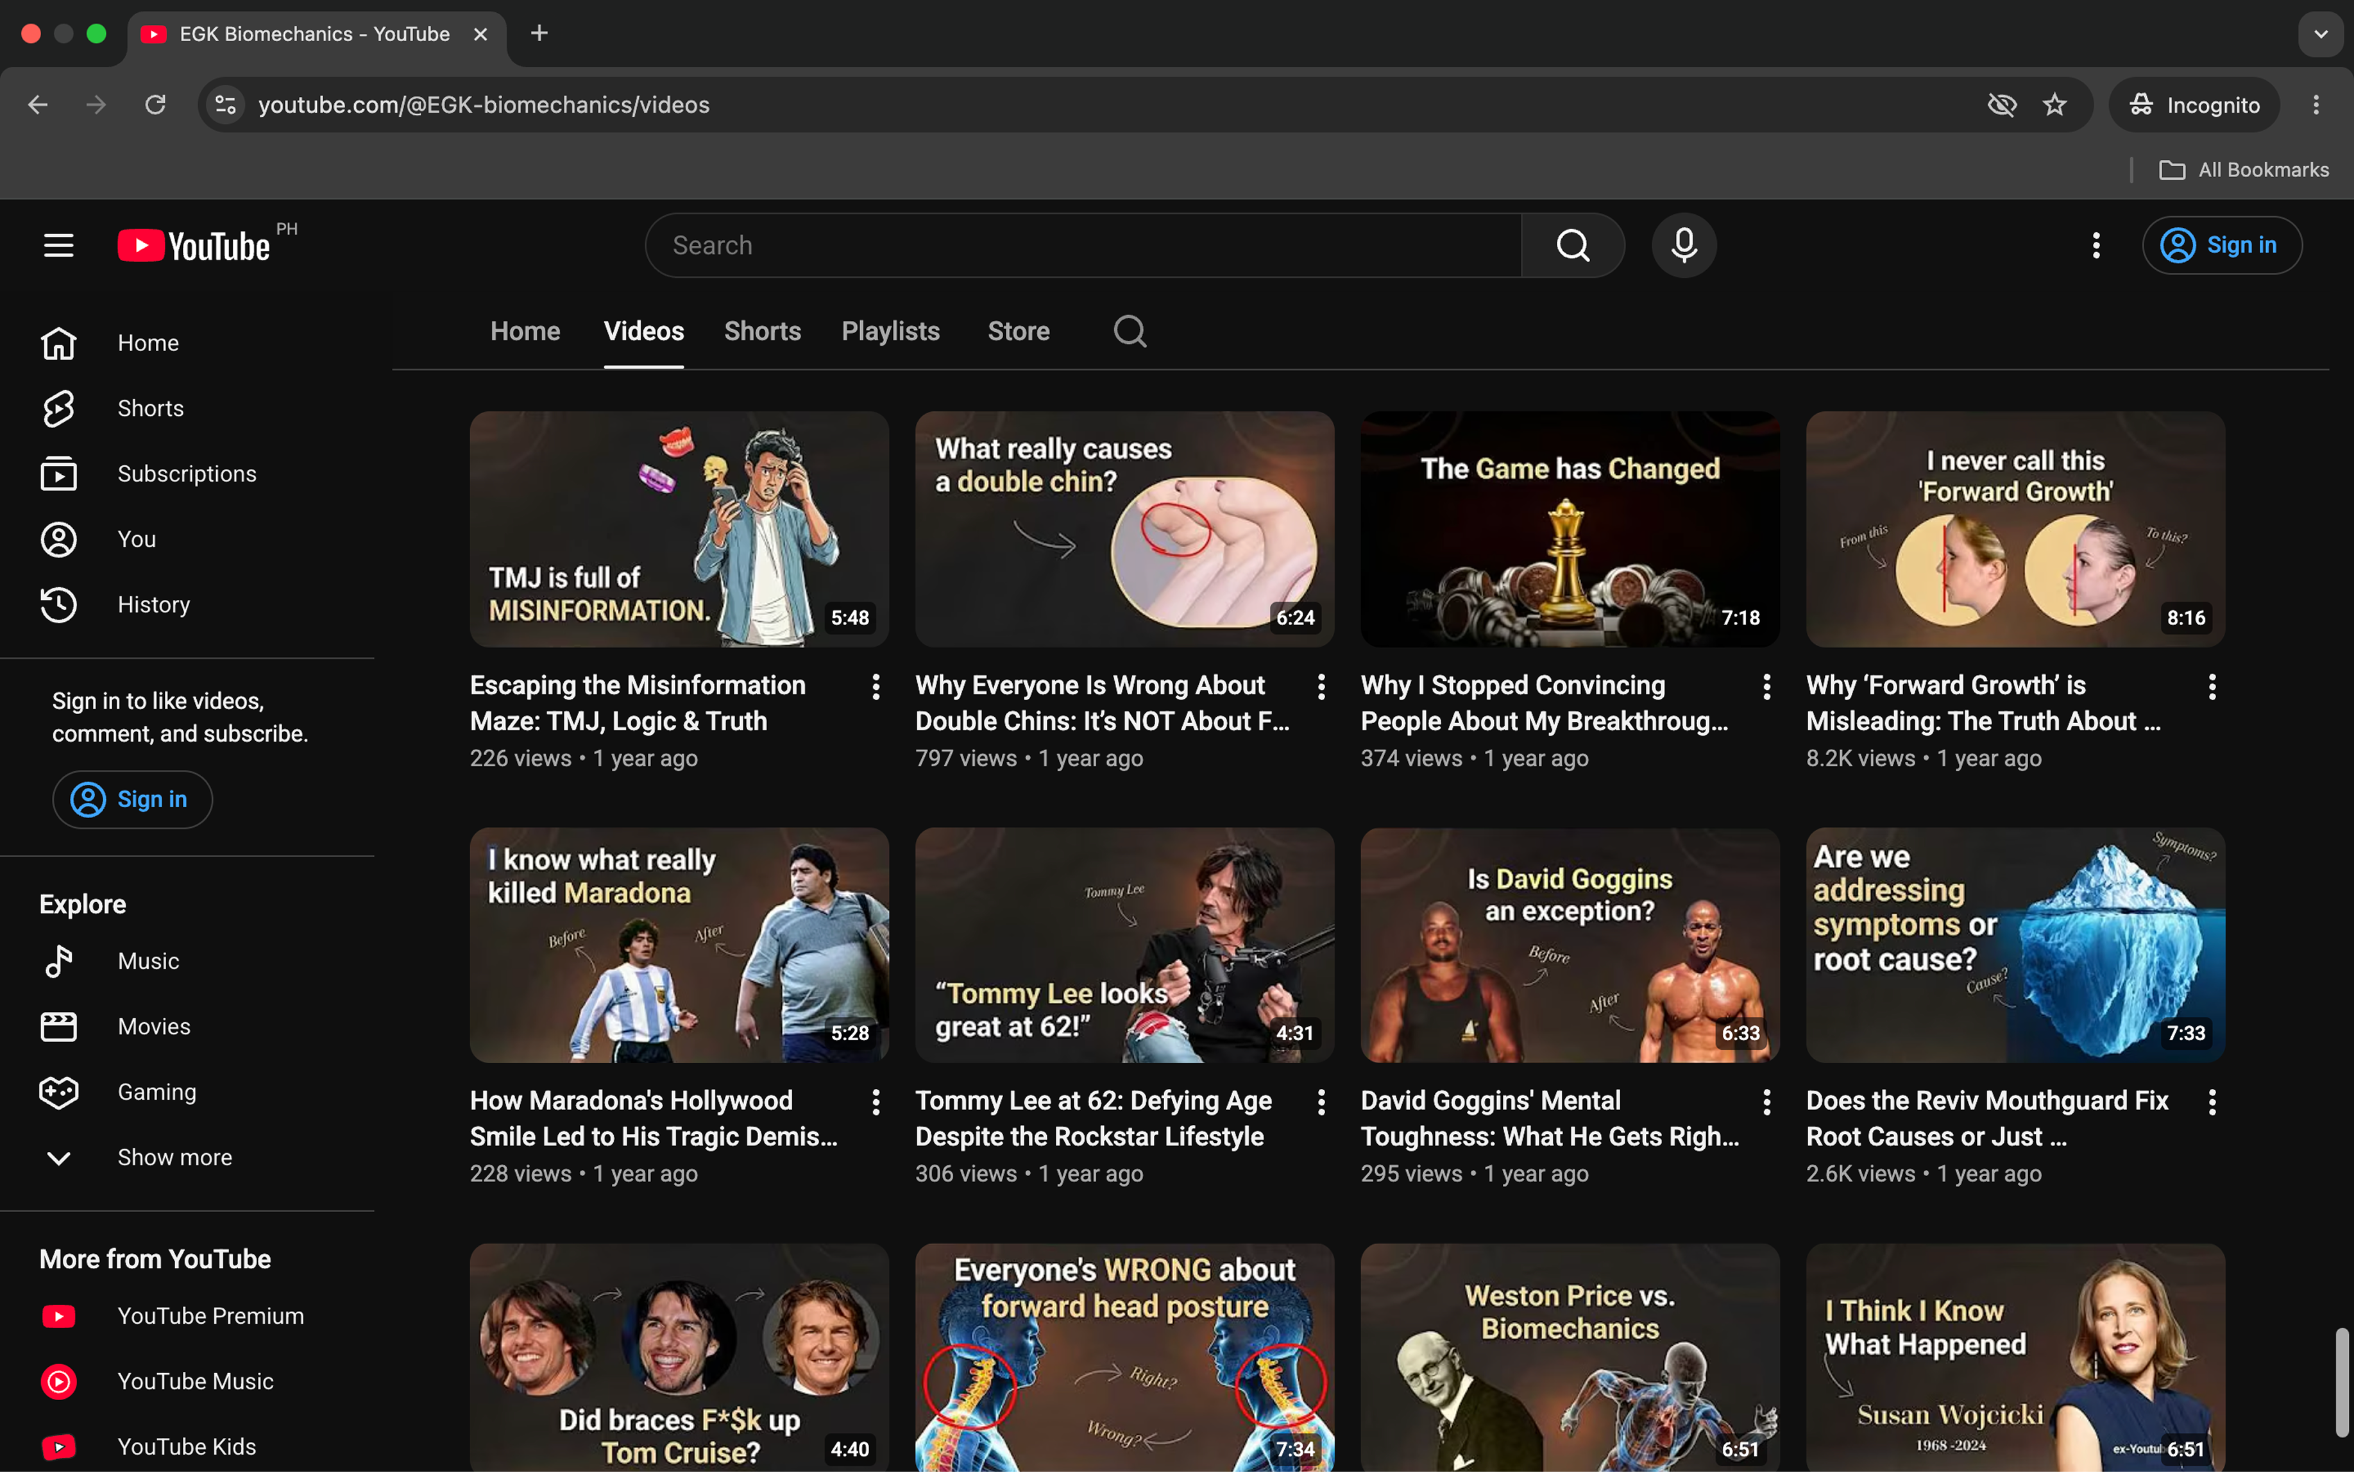Open options for Escaping the Misinformation Maze video
This screenshot has width=2354, height=1472.
pyautogui.click(x=876, y=687)
